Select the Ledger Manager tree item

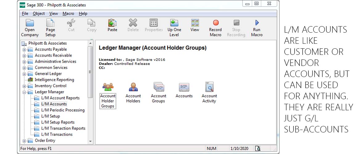(x=49, y=92)
